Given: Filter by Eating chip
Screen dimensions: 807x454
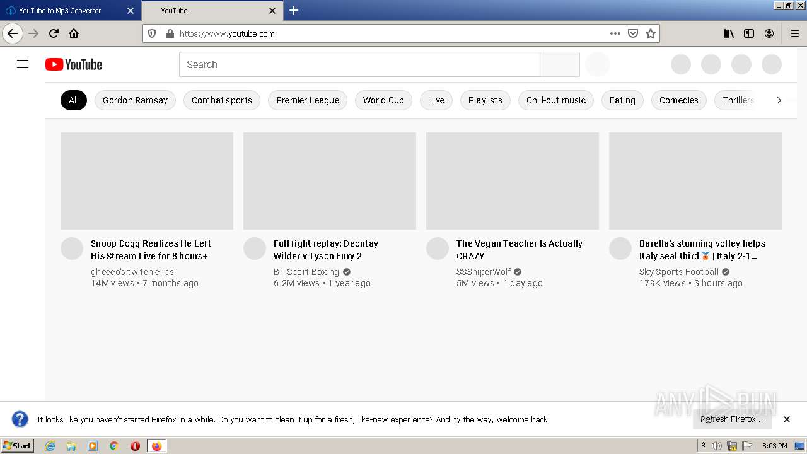Looking at the screenshot, I should coord(622,100).
